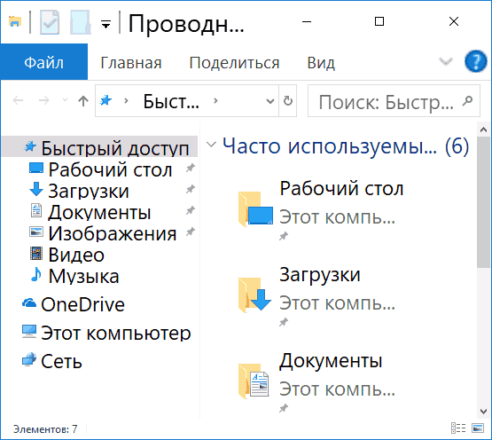Go back with the left arrow
The width and height of the screenshot is (492, 440).
tap(19, 100)
